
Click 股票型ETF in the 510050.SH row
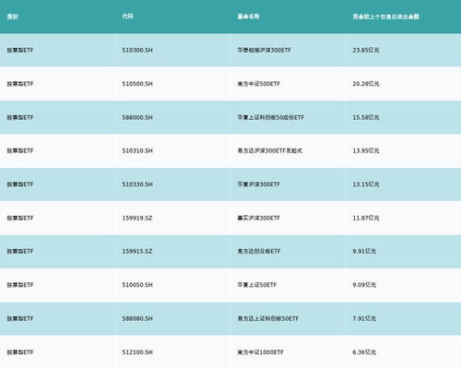[20, 285]
